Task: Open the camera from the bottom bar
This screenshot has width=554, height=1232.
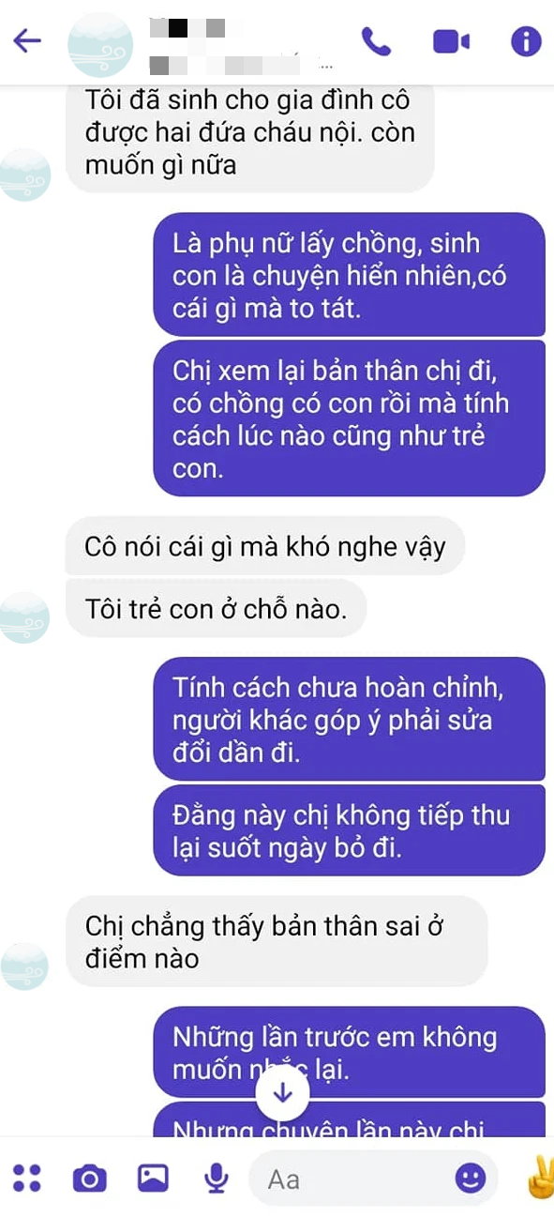Action: [x=89, y=1178]
